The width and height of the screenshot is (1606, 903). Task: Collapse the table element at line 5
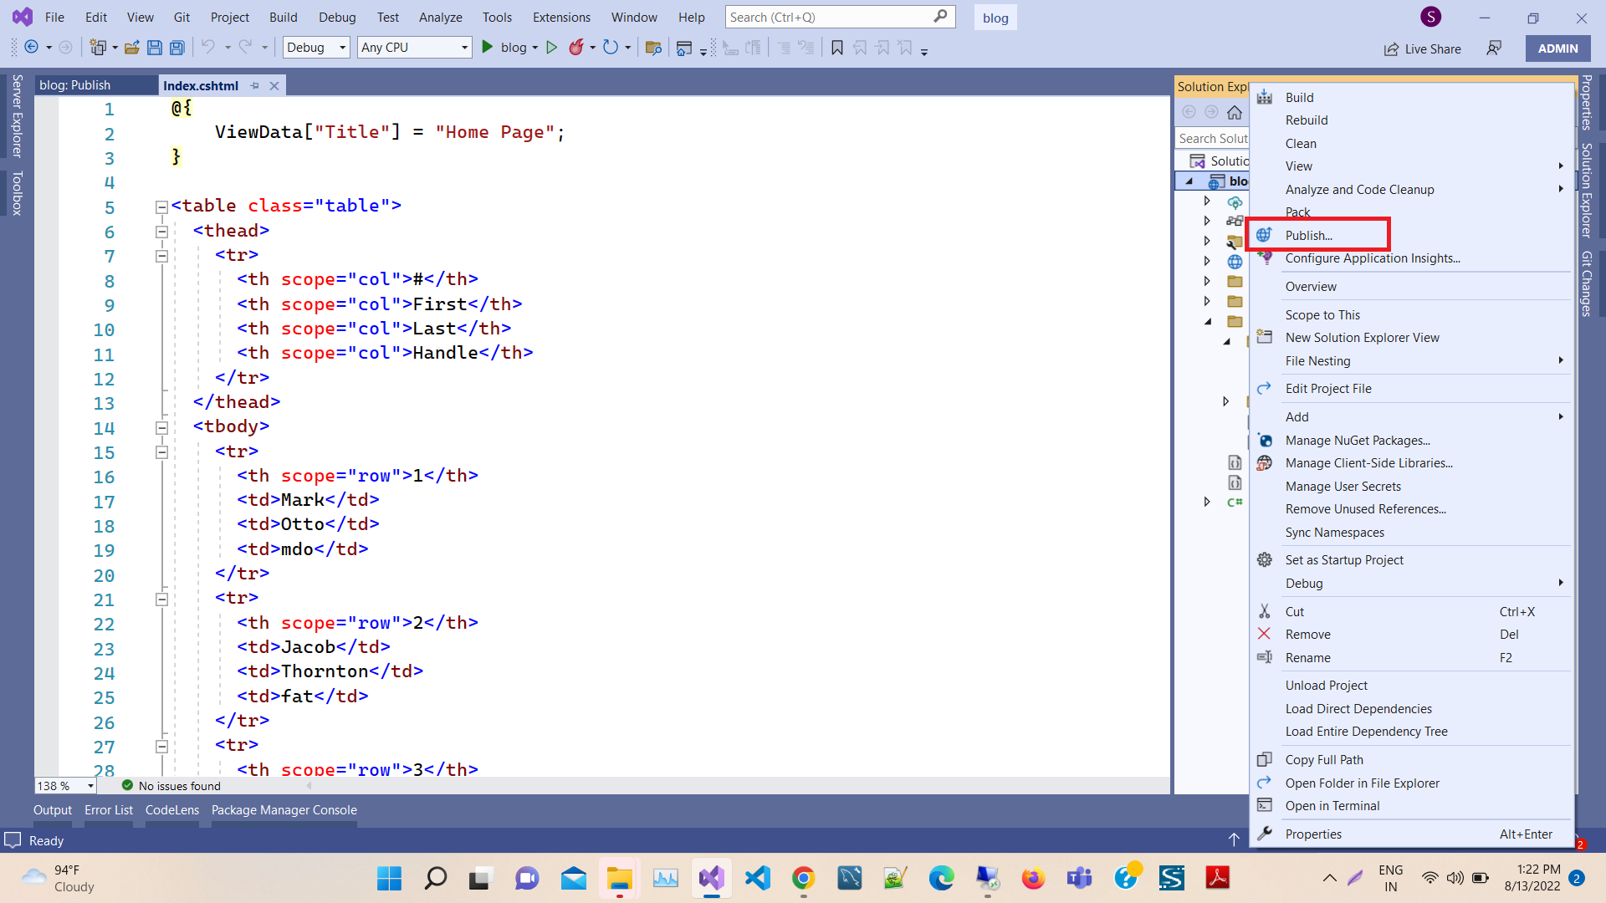pos(161,207)
